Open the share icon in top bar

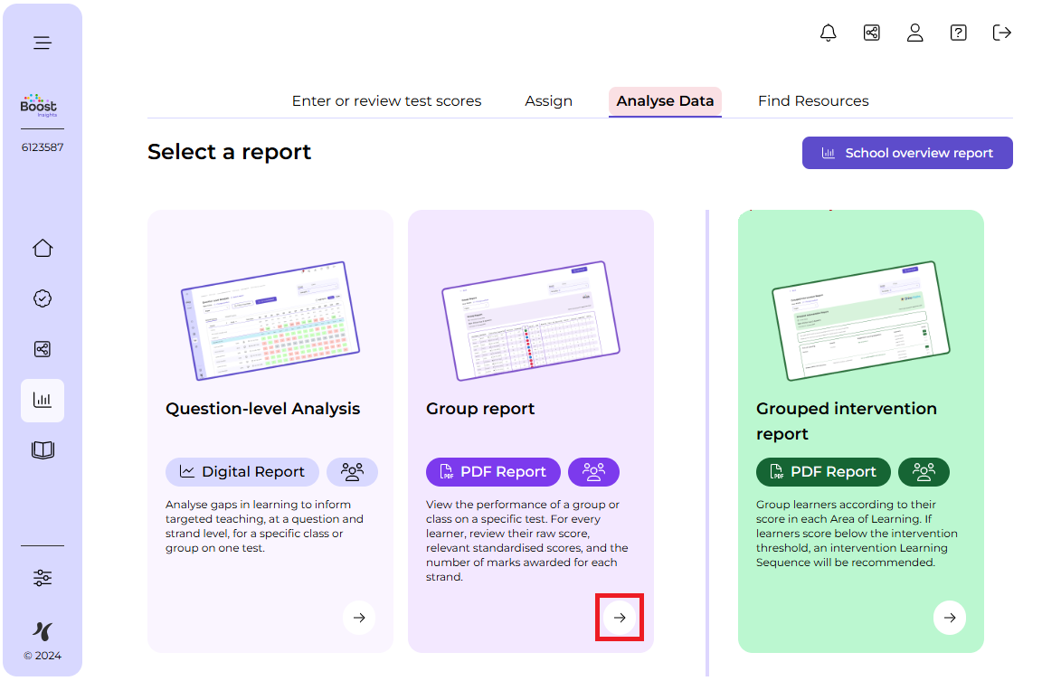[x=871, y=33]
